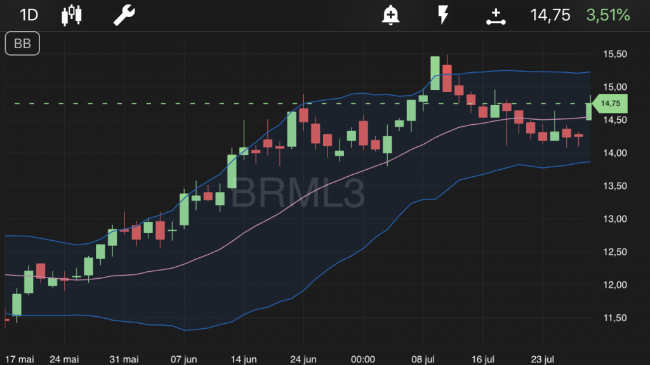Select the latest green candle at chart edge
Viewport: 650px width, 365px height.
click(x=588, y=111)
